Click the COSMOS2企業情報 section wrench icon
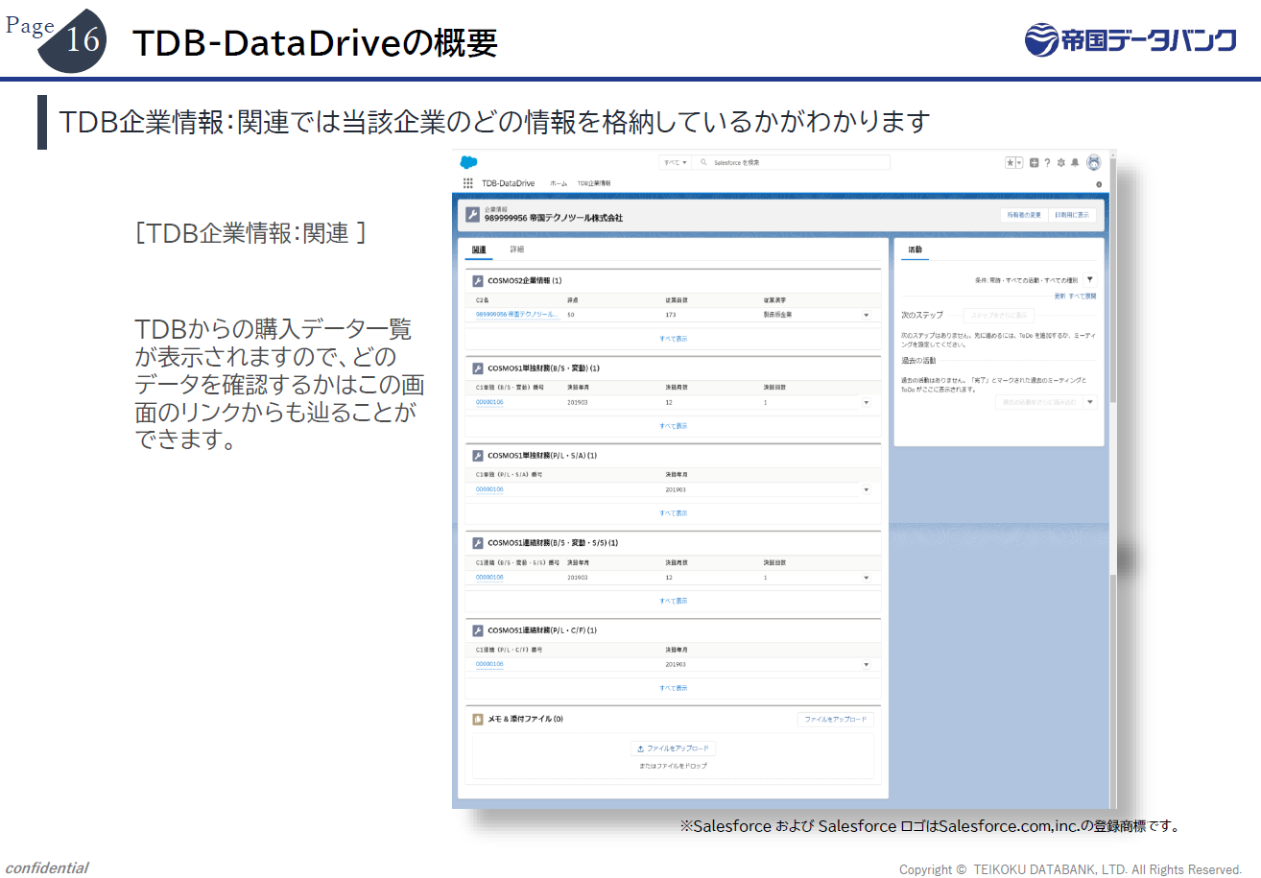 click(477, 281)
